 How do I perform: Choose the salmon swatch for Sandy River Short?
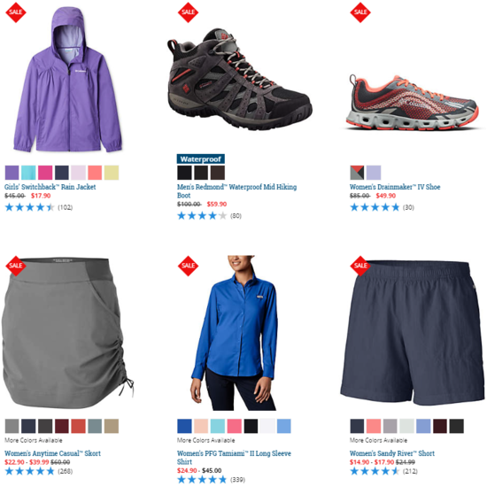pos(374,426)
